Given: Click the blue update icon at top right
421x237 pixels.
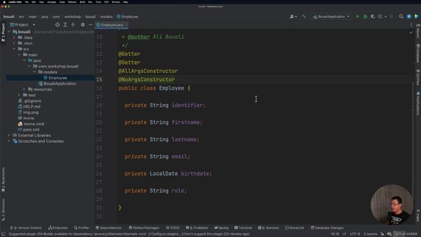Looking at the screenshot, I should click(x=409, y=16).
